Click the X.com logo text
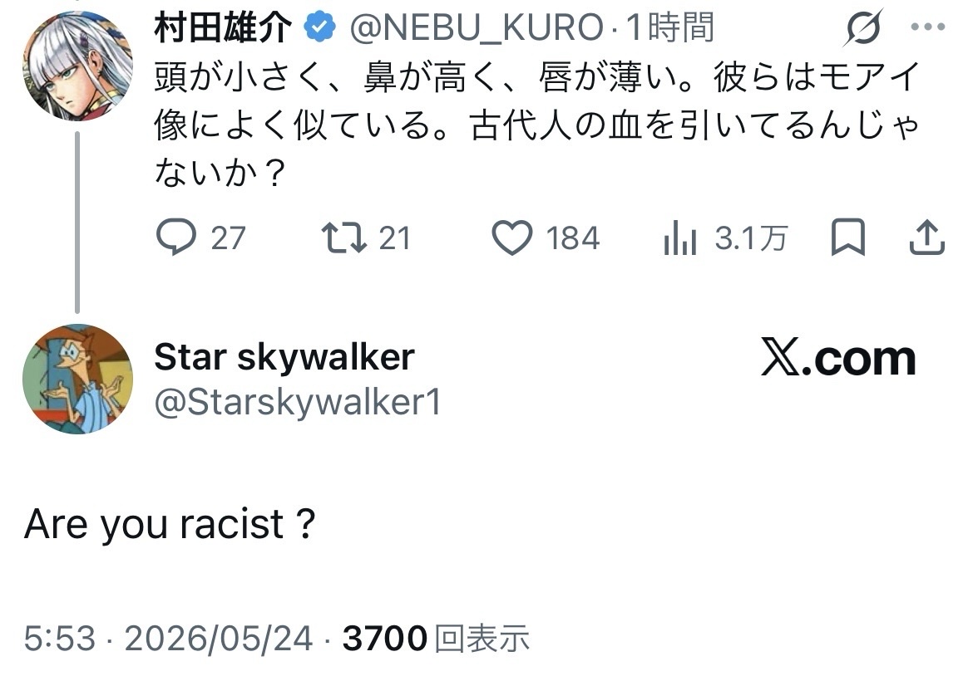Viewport: 973px width, 676px height. [838, 358]
